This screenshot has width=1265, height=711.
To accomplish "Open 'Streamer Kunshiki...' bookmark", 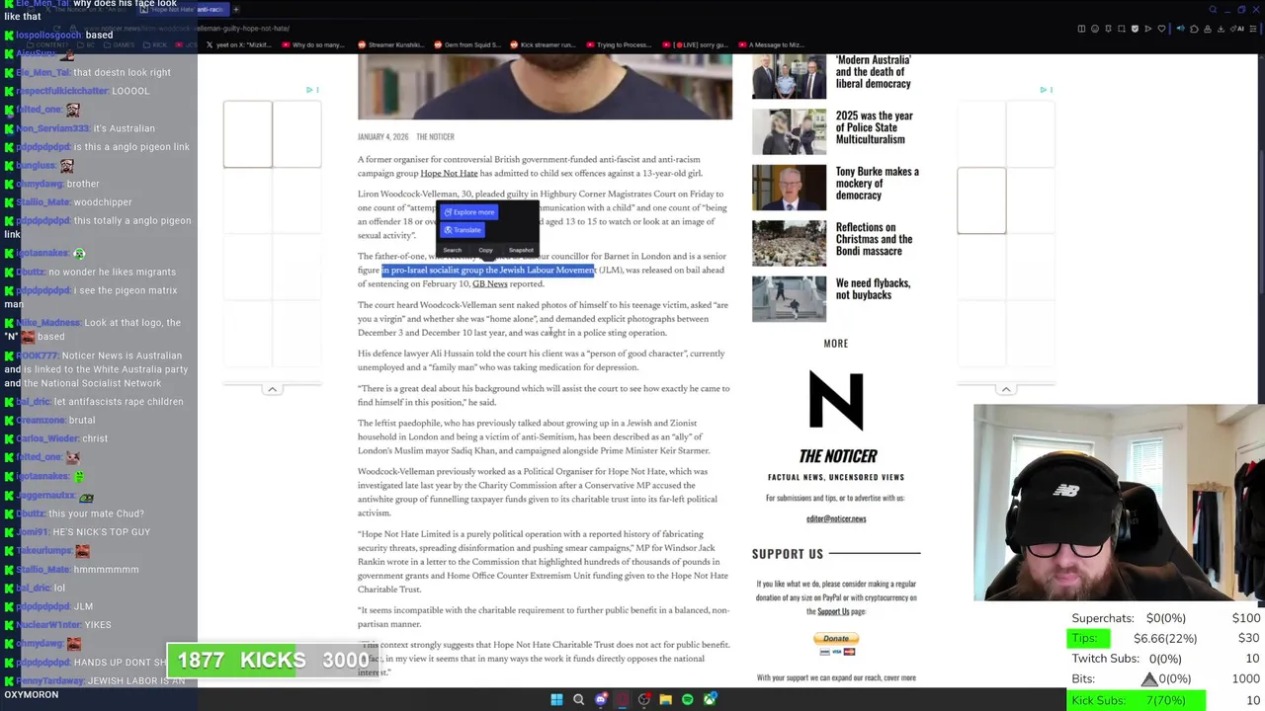I will (390, 44).
